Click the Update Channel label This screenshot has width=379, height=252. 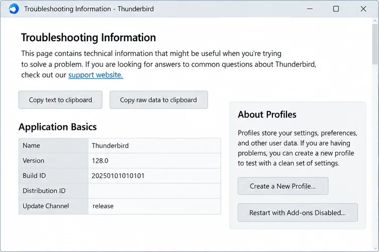46,206
